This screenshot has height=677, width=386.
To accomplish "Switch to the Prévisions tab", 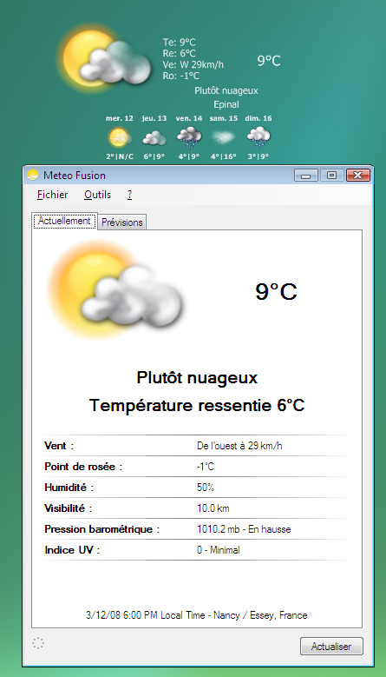I will (x=122, y=222).
